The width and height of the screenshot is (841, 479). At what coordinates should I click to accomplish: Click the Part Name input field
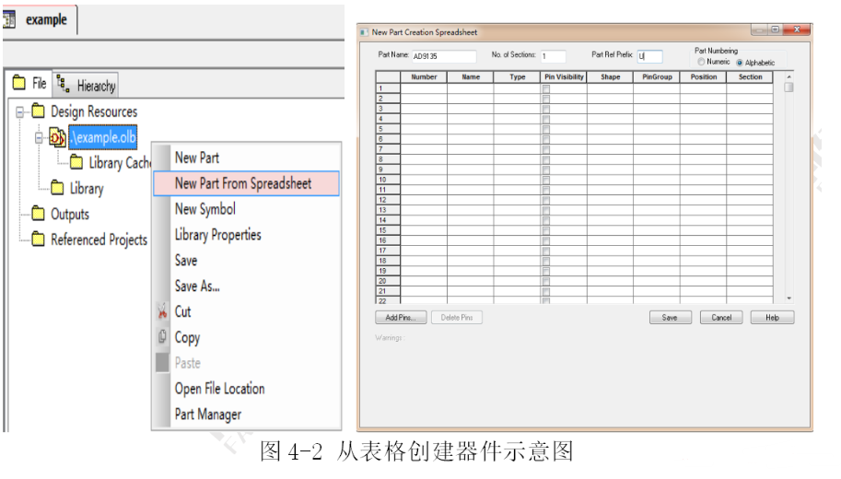pos(444,56)
